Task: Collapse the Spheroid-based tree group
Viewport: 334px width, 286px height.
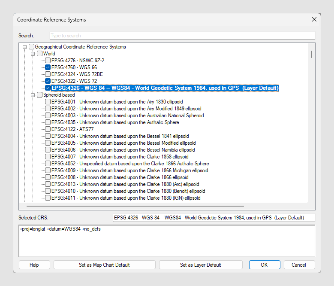Action: pyautogui.click(x=33, y=95)
